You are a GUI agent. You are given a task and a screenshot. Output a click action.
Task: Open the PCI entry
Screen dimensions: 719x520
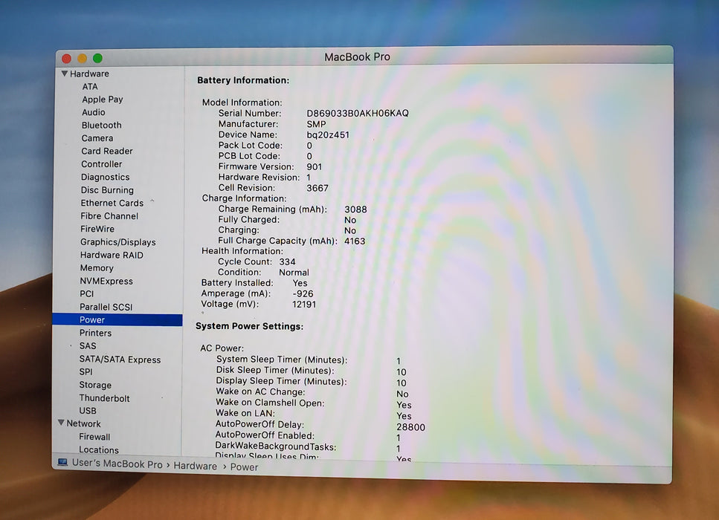[x=87, y=293]
